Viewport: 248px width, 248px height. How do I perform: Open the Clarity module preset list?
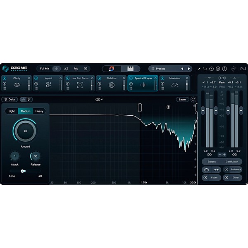5,88
